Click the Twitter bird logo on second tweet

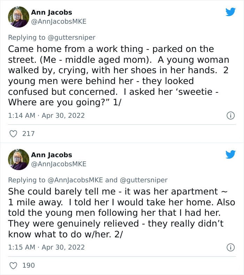(230, 154)
